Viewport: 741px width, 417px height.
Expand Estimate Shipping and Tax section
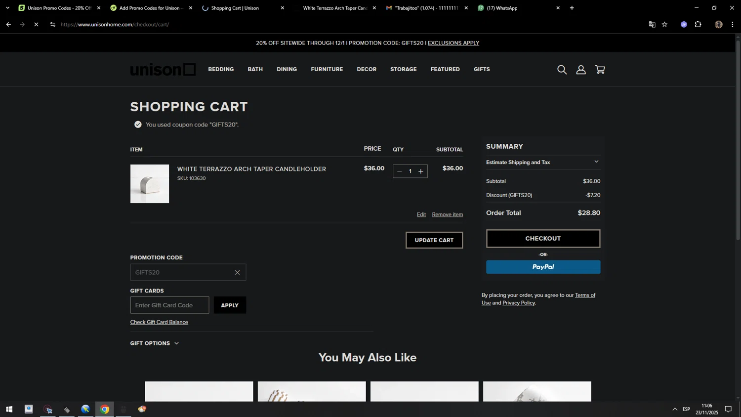pyautogui.click(x=543, y=162)
